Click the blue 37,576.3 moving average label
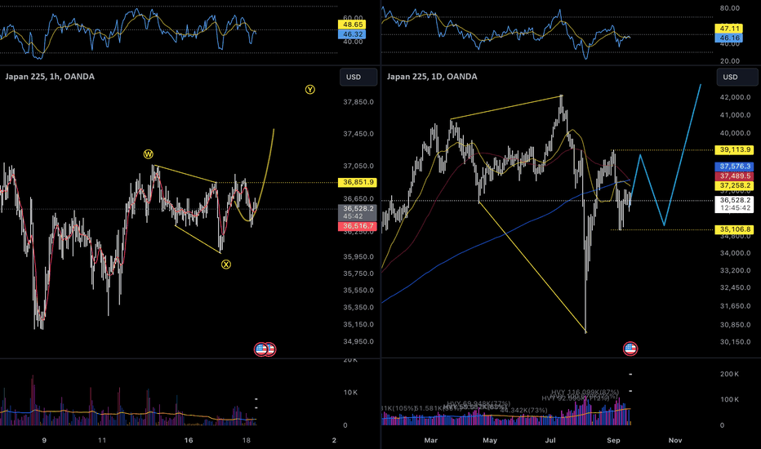The height and width of the screenshot is (449, 761). click(x=735, y=167)
